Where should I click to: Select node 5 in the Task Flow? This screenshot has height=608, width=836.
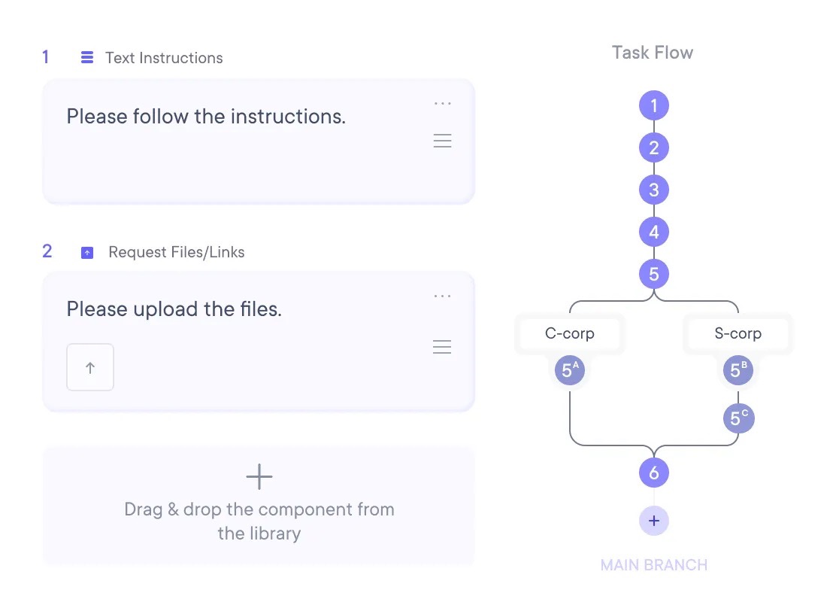pyautogui.click(x=653, y=274)
